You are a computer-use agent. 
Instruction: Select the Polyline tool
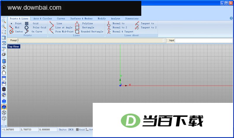point(84,23)
